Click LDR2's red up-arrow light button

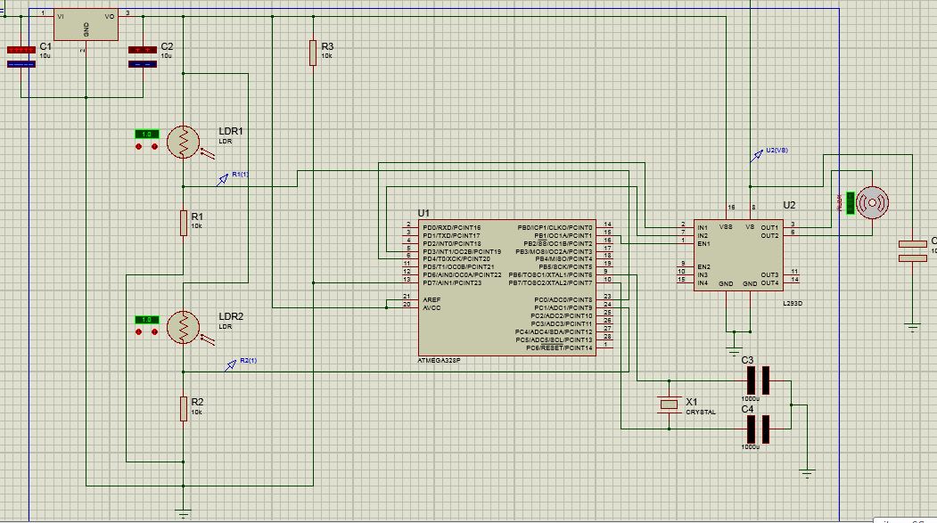(139, 332)
